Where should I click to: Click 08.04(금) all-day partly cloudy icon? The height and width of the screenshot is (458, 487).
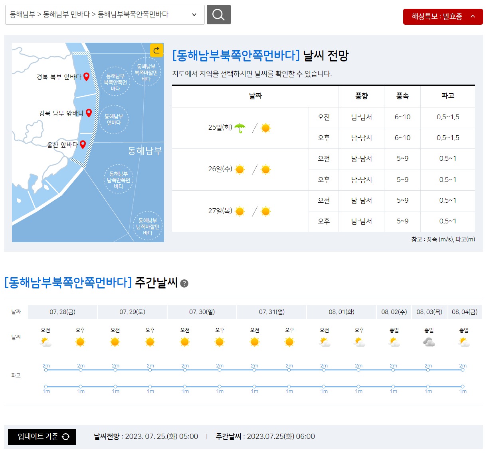[464, 342]
